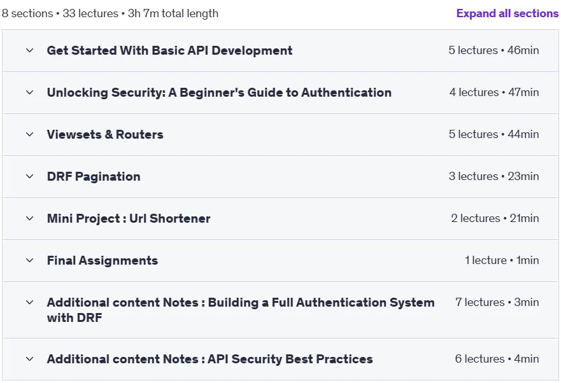This screenshot has height=383, width=561.
Task: Click the 3 lectures • 23min label
Action: [494, 176]
